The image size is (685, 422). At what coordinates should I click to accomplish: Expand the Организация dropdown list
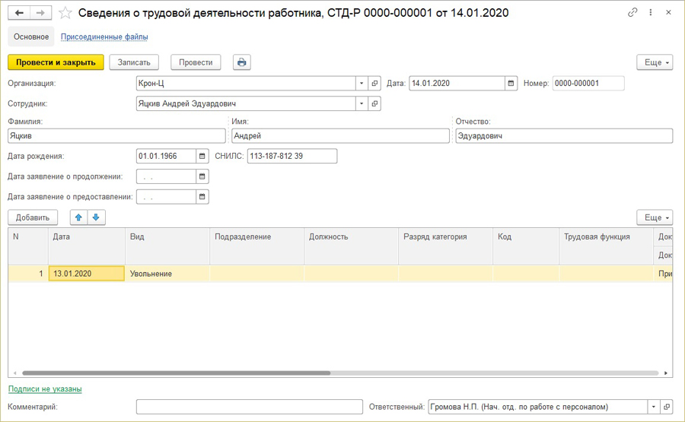(x=362, y=83)
